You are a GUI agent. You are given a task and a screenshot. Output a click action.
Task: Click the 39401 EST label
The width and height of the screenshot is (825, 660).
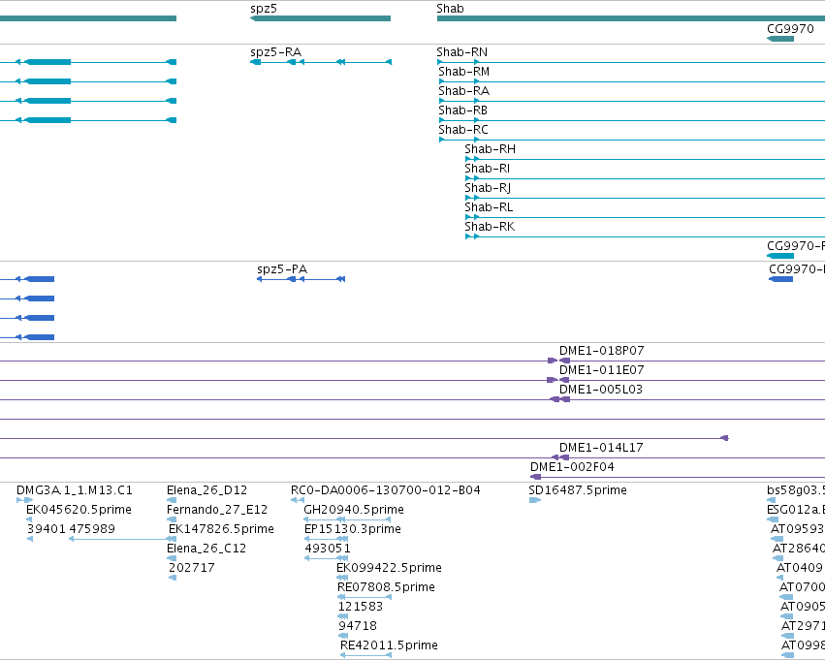[x=46, y=529]
